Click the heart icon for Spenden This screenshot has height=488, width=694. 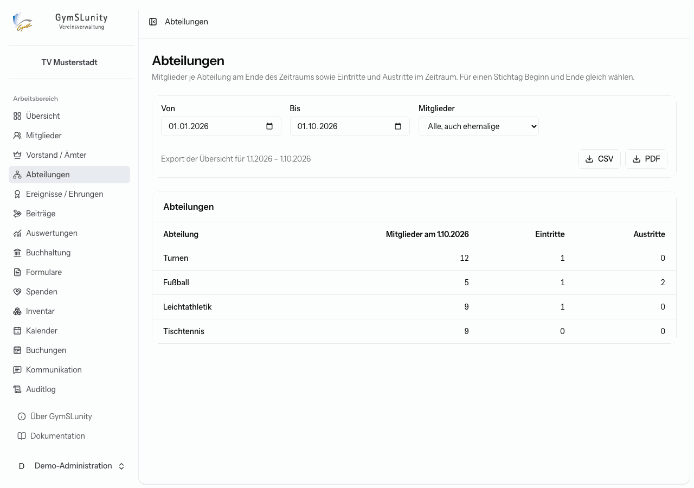17,292
